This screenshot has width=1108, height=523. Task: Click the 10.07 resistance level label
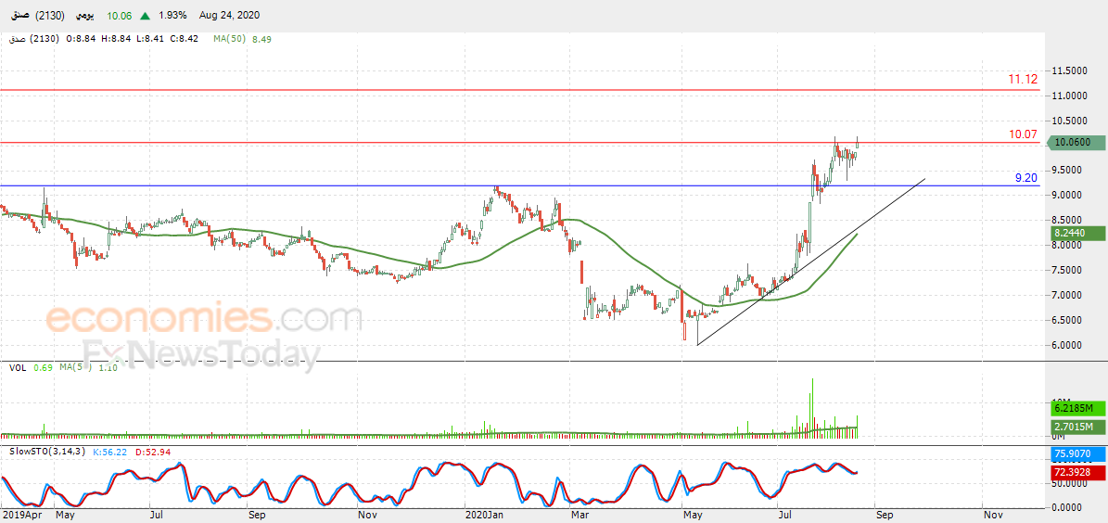click(x=1023, y=134)
